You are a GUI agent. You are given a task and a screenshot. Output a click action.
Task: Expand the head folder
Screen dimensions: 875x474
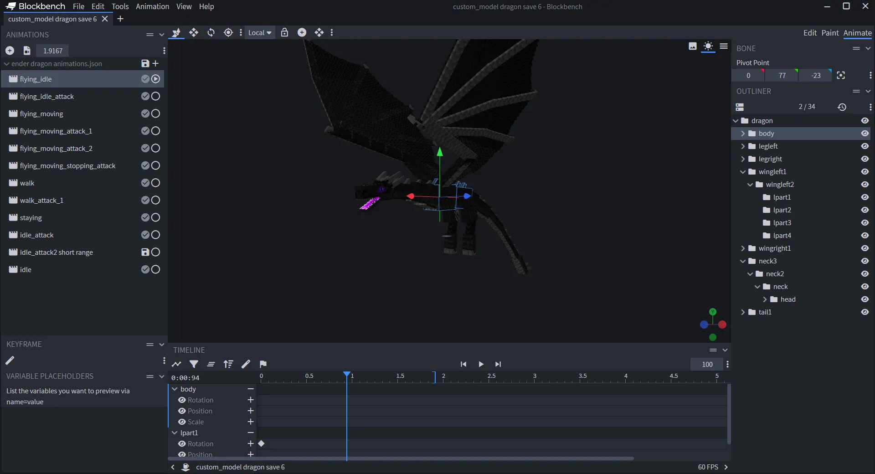click(765, 299)
